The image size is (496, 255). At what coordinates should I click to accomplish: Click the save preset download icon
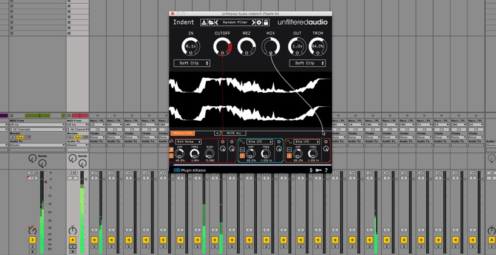pyautogui.click(x=205, y=22)
